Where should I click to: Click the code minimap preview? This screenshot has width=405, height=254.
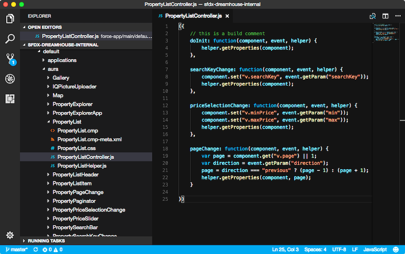click(x=385, y=32)
